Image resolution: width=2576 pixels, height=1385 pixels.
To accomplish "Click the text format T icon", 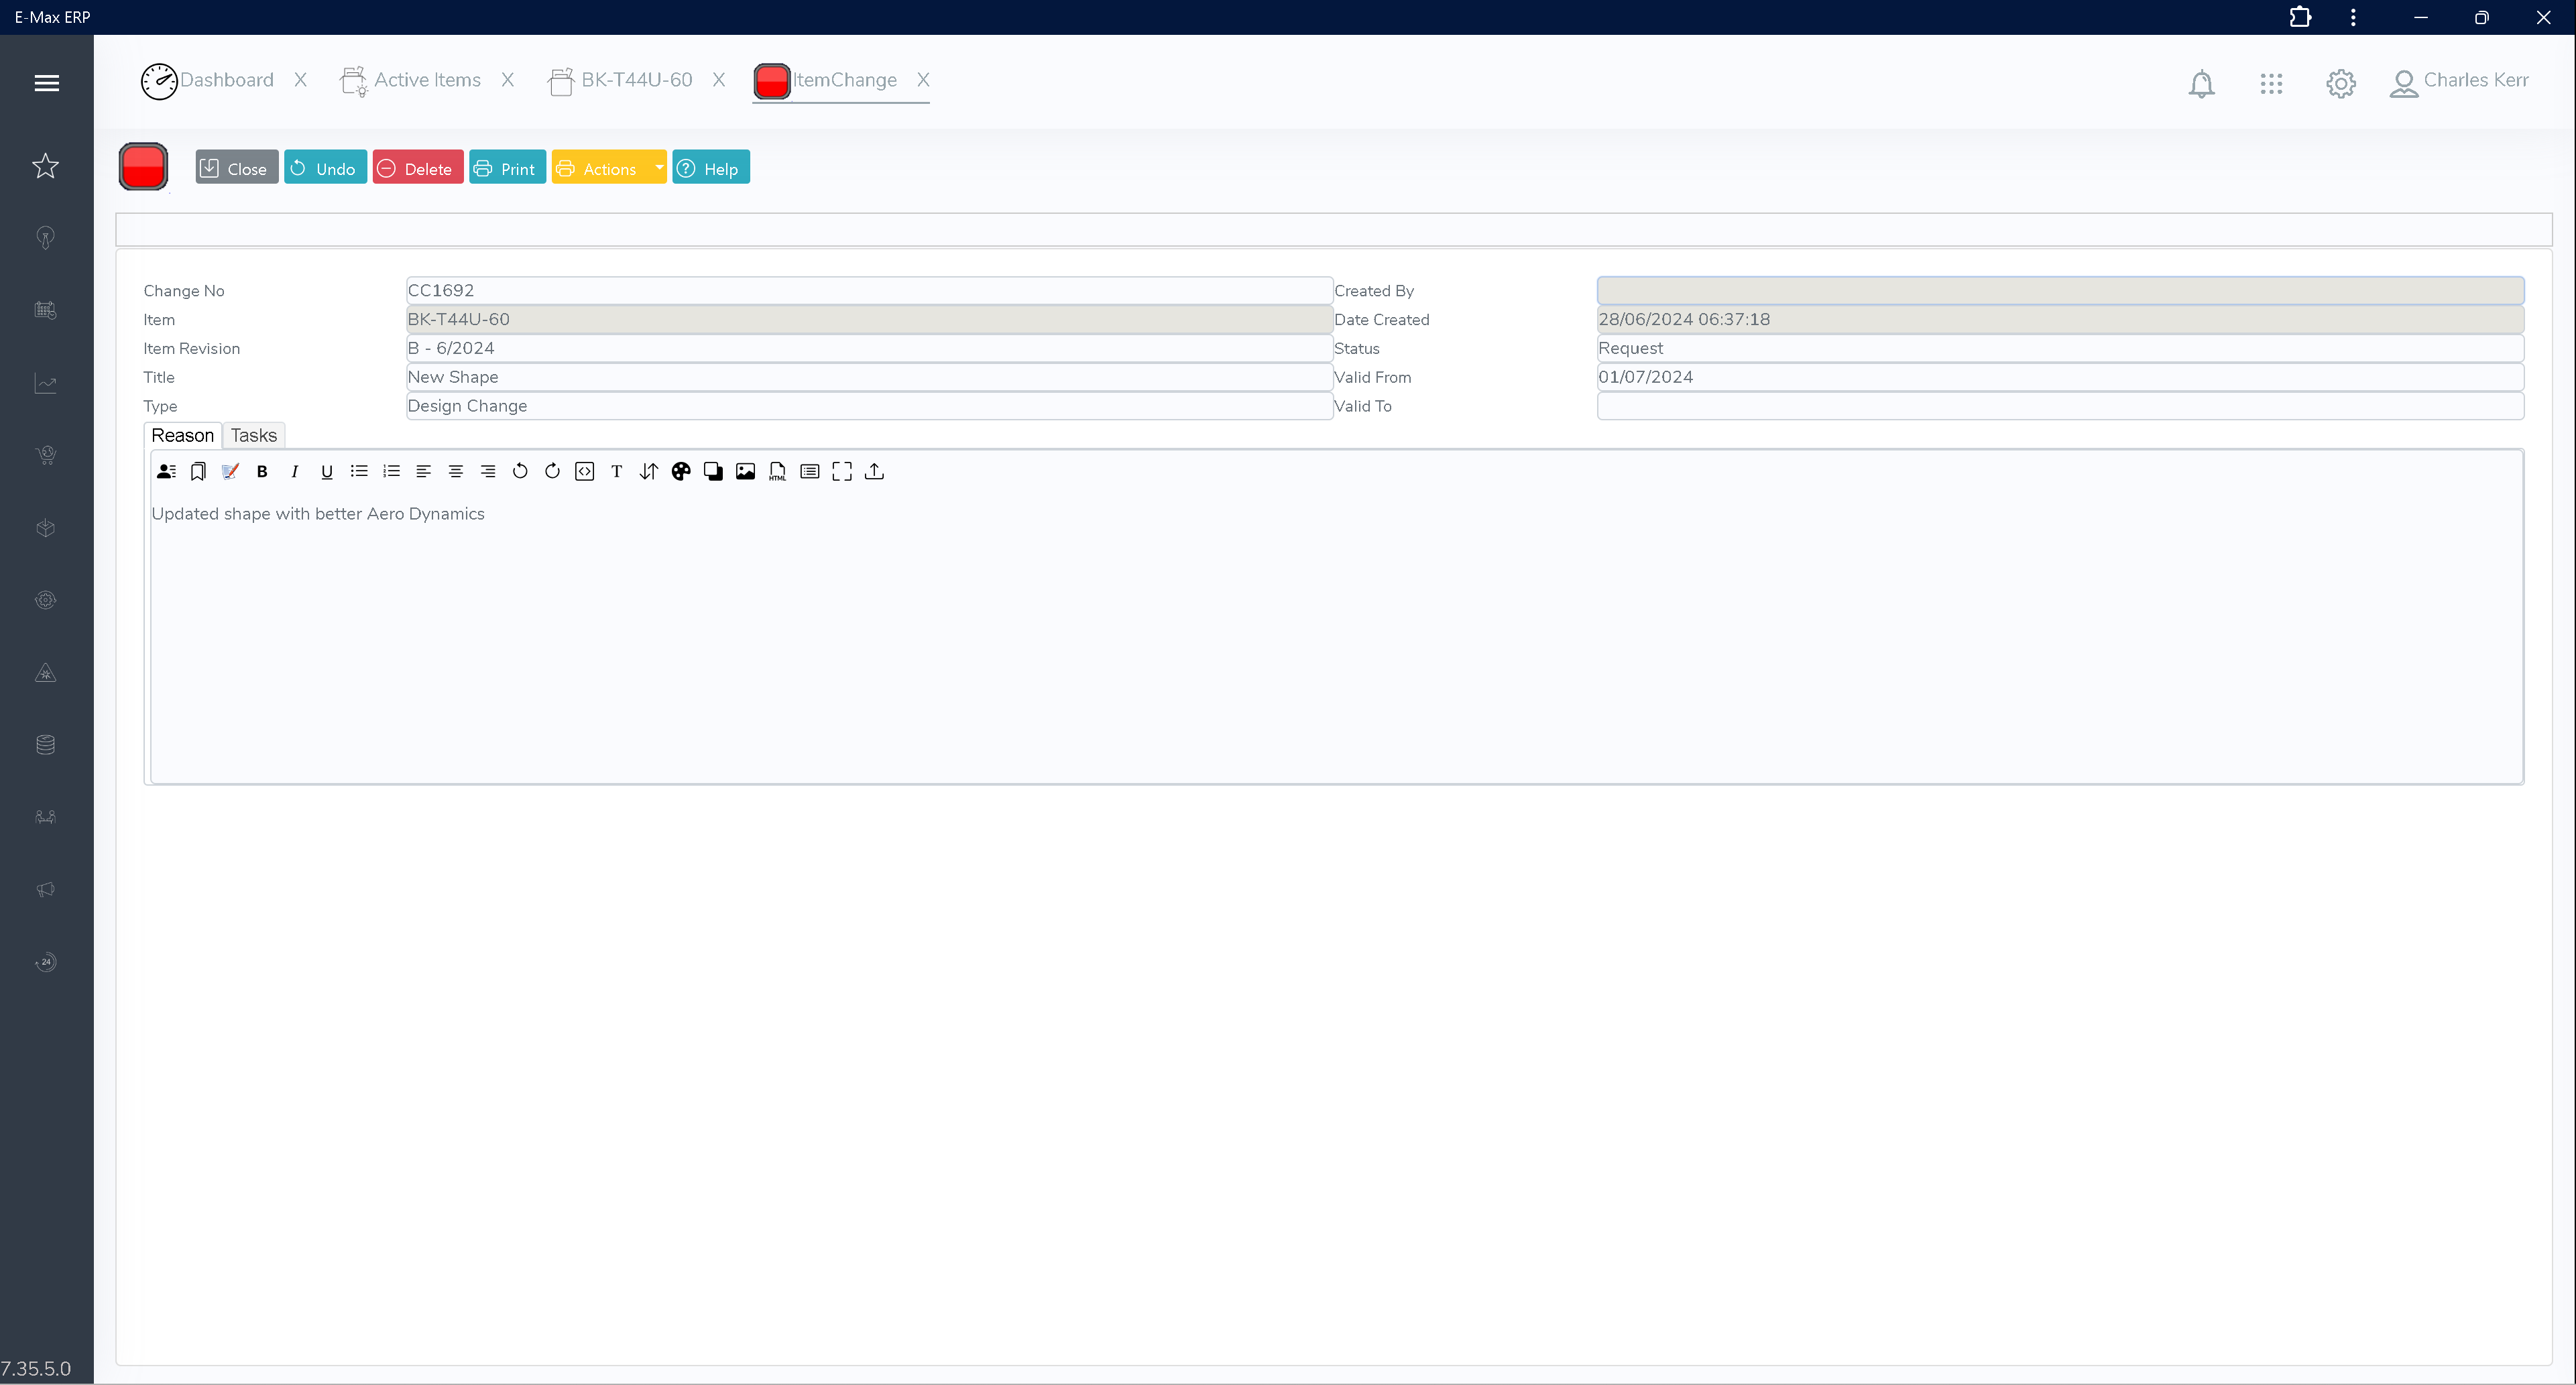I will click(x=617, y=472).
